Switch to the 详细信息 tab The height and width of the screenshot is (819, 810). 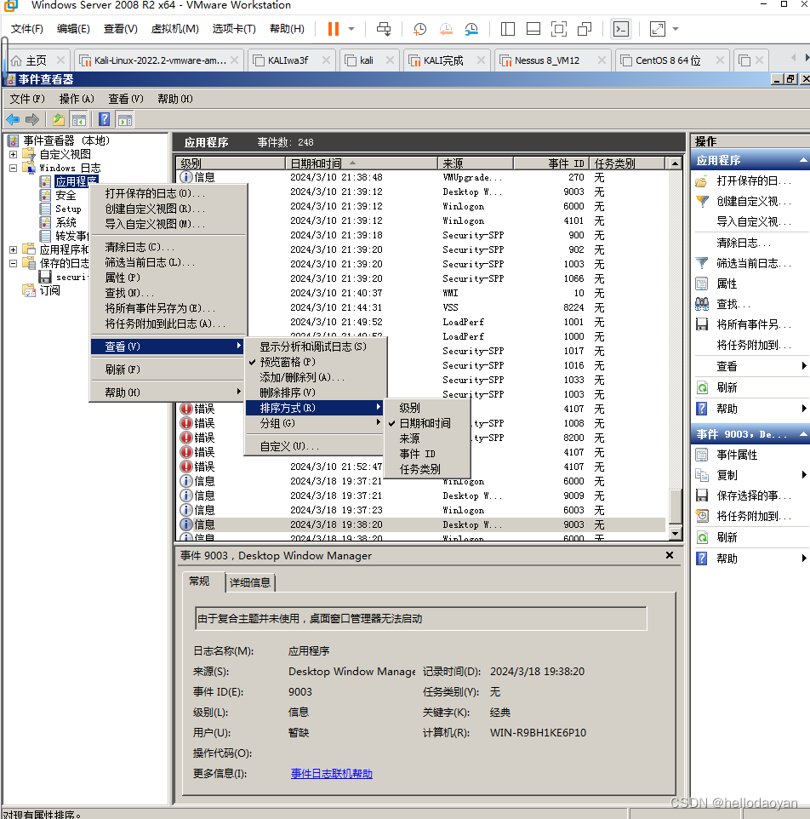[249, 581]
